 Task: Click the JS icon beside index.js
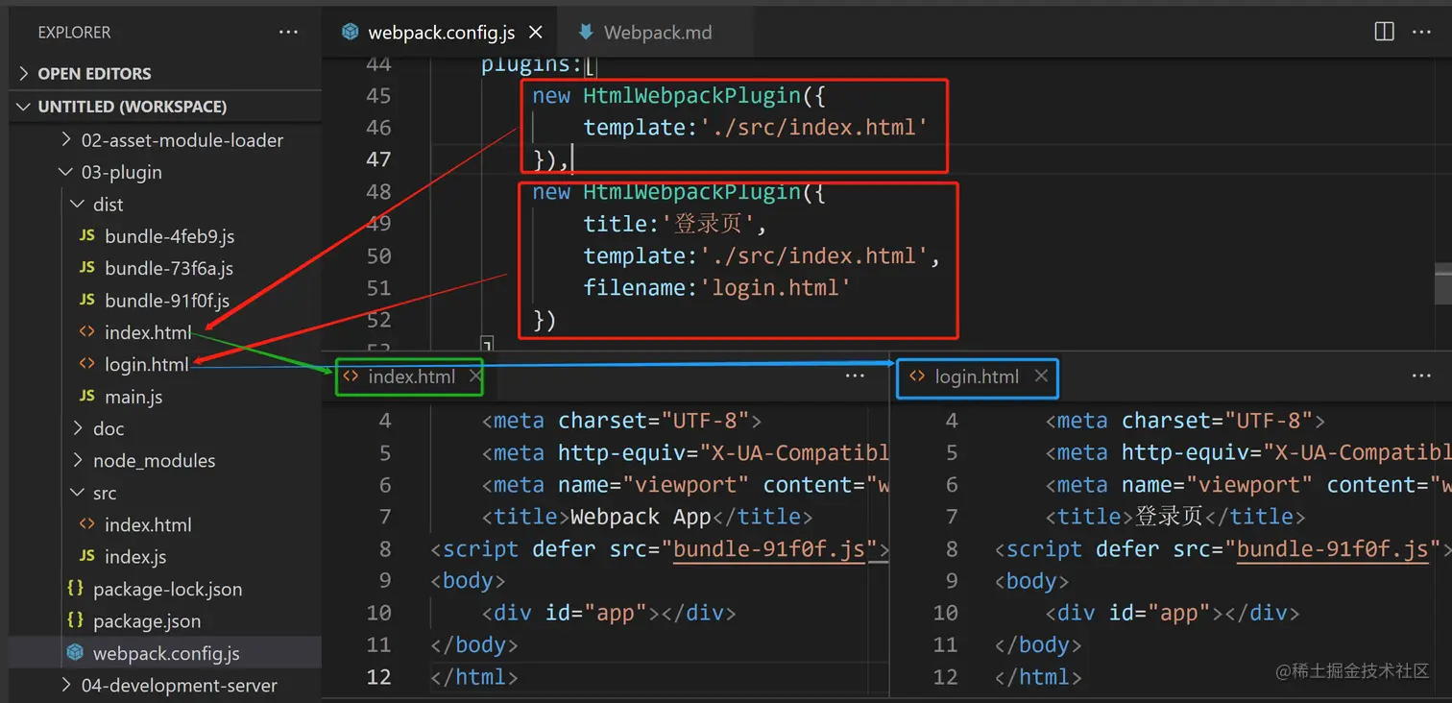point(87,556)
